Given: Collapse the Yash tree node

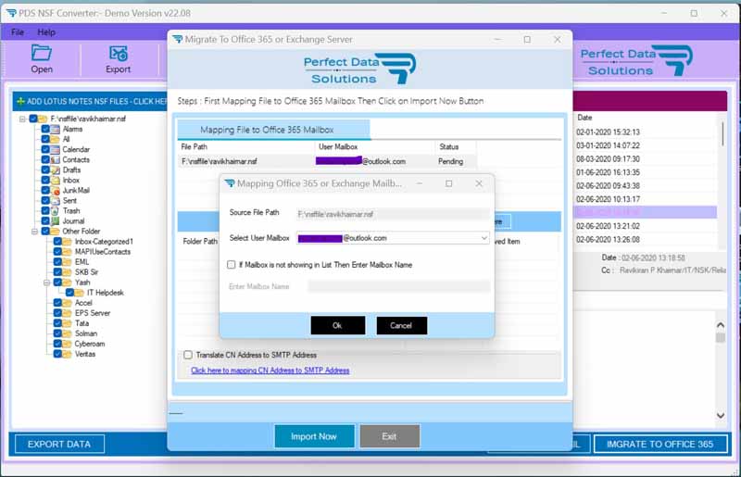Looking at the screenshot, I should [x=47, y=282].
